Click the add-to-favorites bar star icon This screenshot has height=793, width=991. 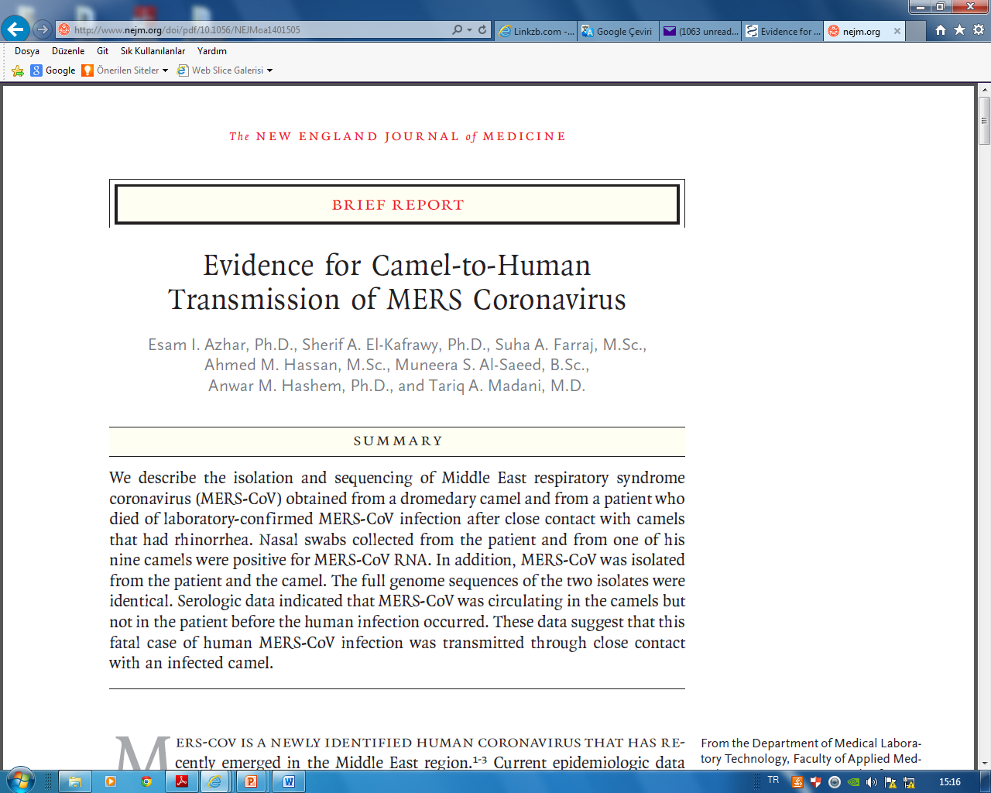pyautogui.click(x=18, y=70)
